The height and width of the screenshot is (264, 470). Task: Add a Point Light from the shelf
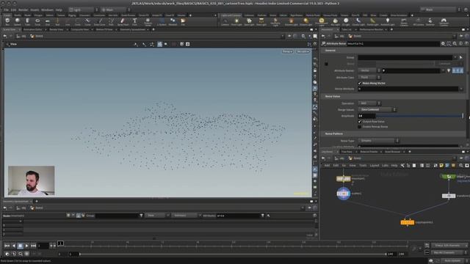pos(236,21)
